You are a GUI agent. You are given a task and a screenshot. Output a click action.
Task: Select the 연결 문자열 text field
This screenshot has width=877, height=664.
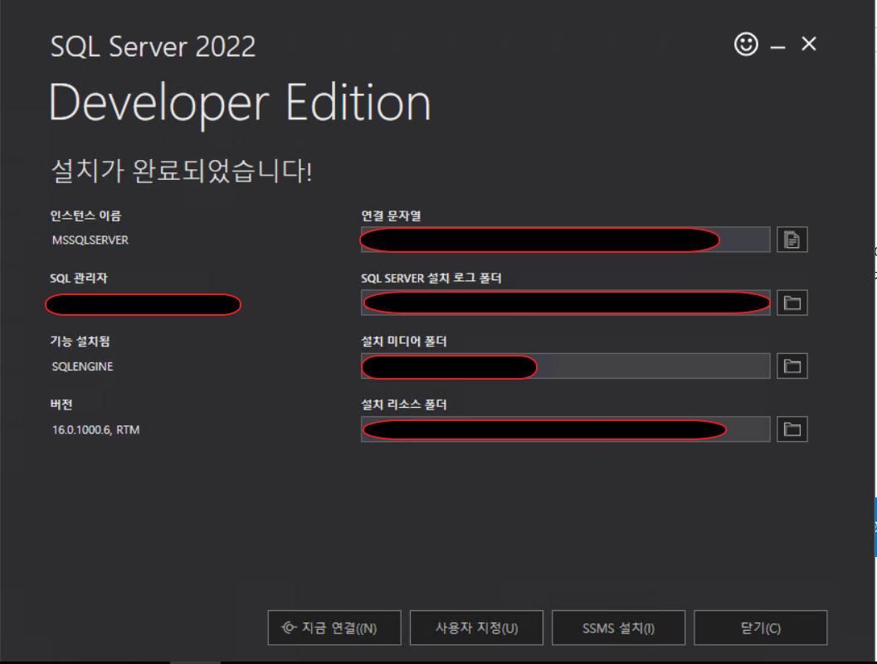tap(566, 240)
